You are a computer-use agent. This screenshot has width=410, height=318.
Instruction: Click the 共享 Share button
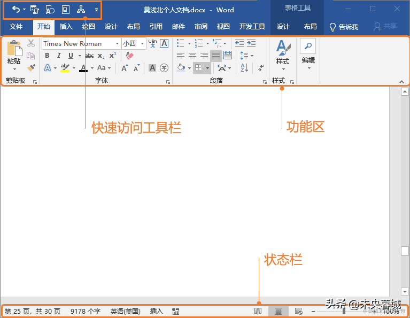tap(385, 26)
